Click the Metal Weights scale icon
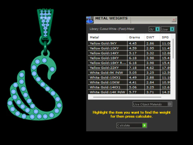Viewport: 193px width, 145px height. (90, 20)
